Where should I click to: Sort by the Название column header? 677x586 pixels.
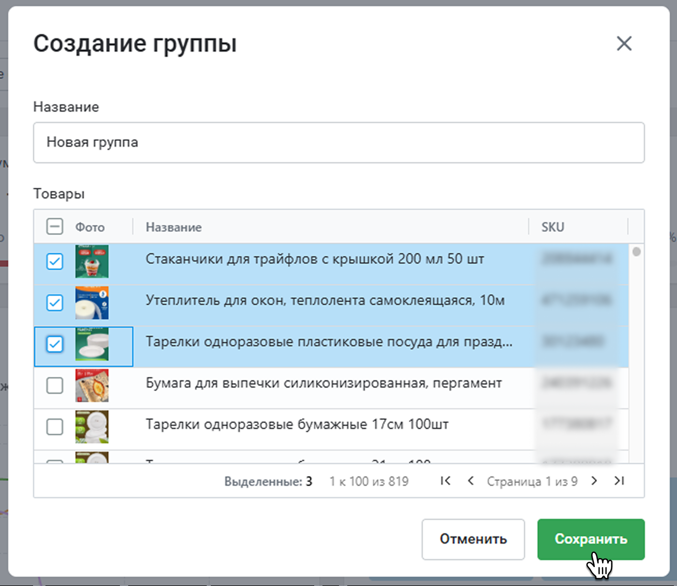click(174, 227)
